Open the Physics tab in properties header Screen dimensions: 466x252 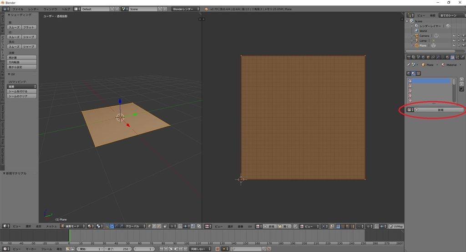coord(462,57)
